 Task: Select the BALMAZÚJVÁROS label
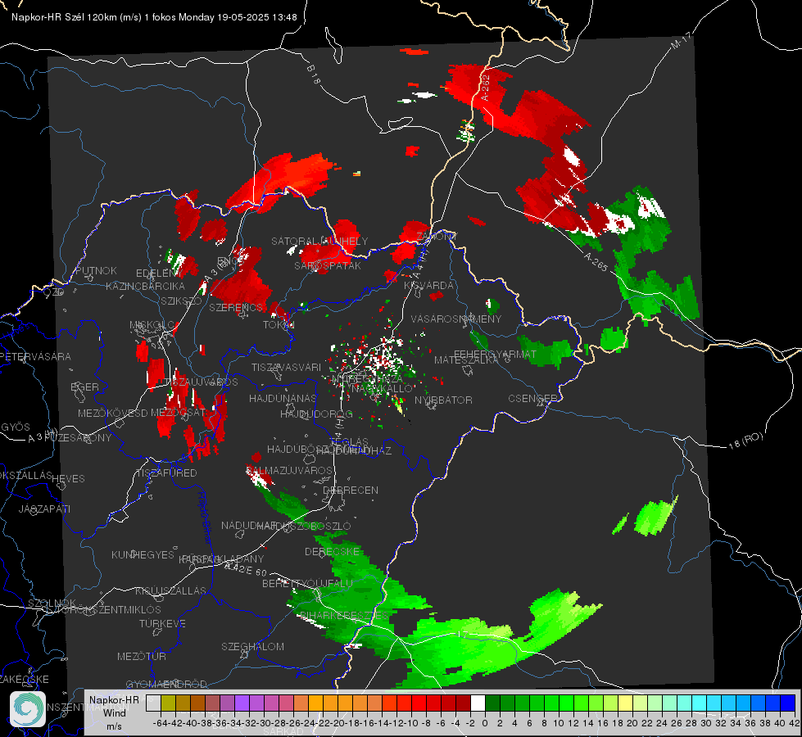click(289, 470)
